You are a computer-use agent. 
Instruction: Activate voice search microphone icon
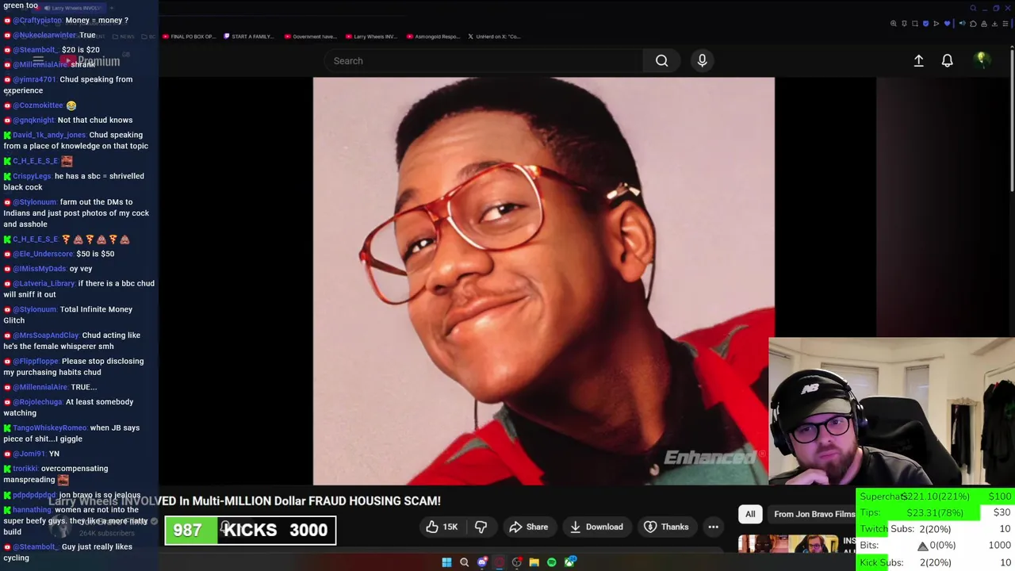[x=702, y=60]
